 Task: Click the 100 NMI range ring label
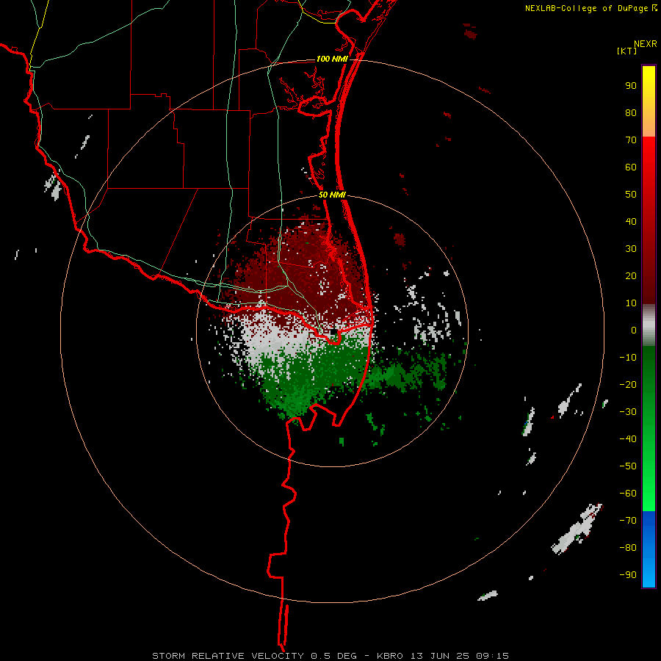pyautogui.click(x=332, y=59)
